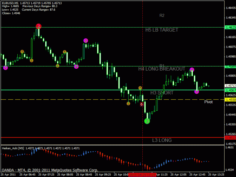Click the 'Close= 1.4546' readout
This screenshot has height=177, width=236.
pyautogui.click(x=11, y=13)
